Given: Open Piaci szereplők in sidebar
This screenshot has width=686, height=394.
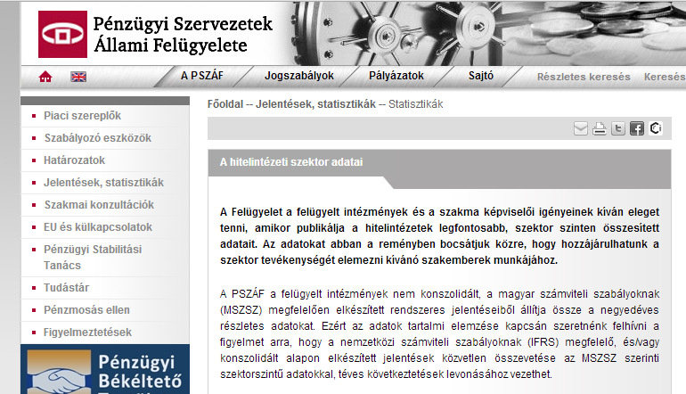Looking at the screenshot, I should click(82, 116).
